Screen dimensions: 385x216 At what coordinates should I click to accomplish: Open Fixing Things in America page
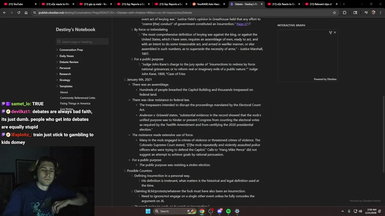pyautogui.click(x=75, y=103)
